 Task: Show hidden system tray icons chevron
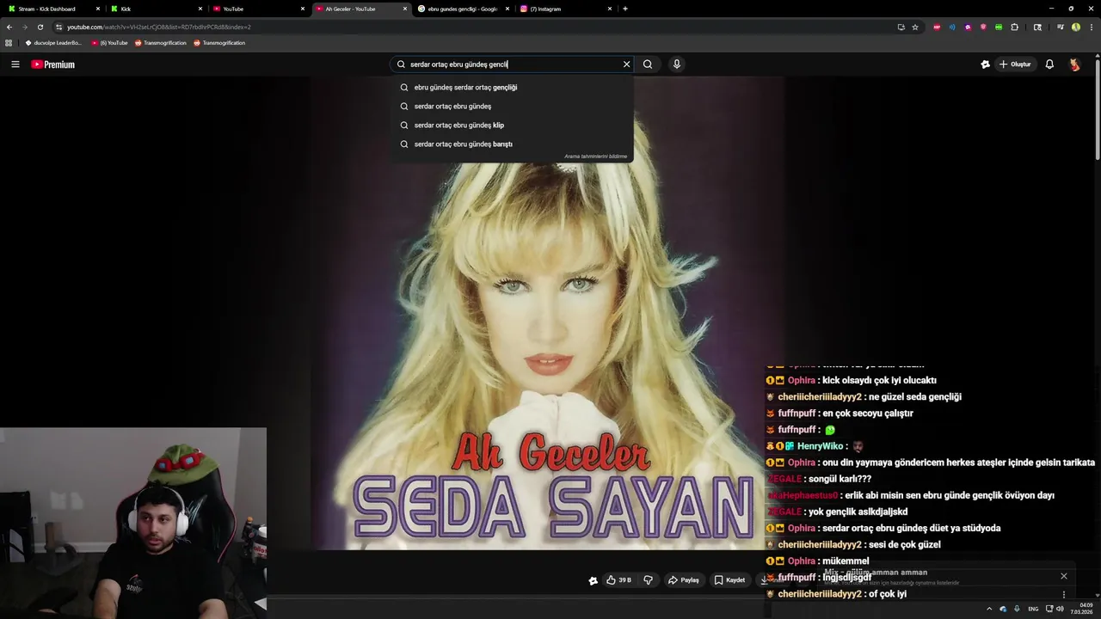(989, 609)
